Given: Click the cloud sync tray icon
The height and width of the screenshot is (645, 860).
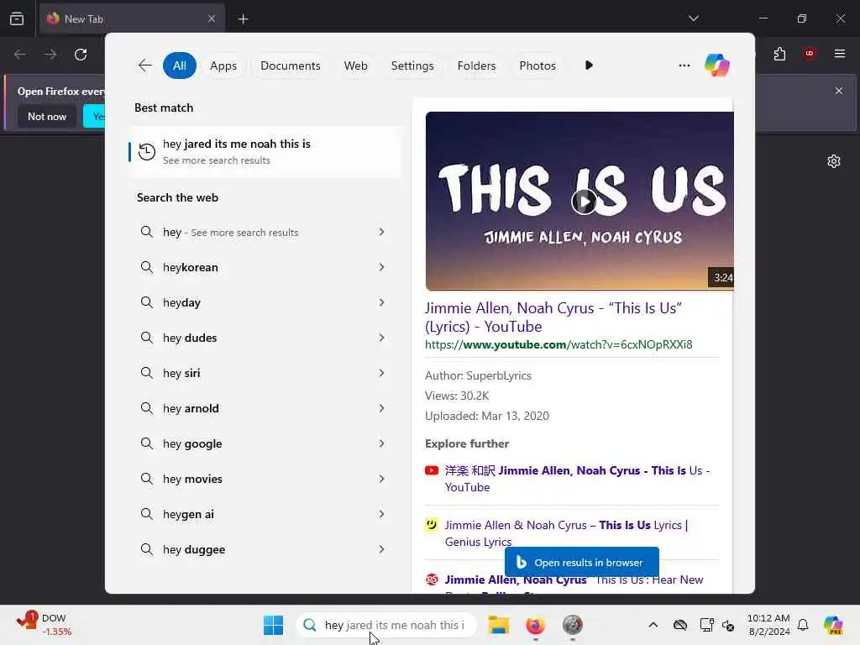Looking at the screenshot, I should (x=680, y=625).
